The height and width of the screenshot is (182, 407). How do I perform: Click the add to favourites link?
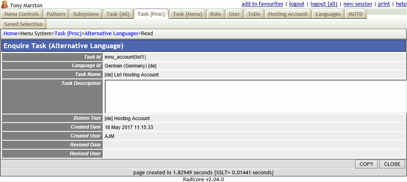[262, 4]
